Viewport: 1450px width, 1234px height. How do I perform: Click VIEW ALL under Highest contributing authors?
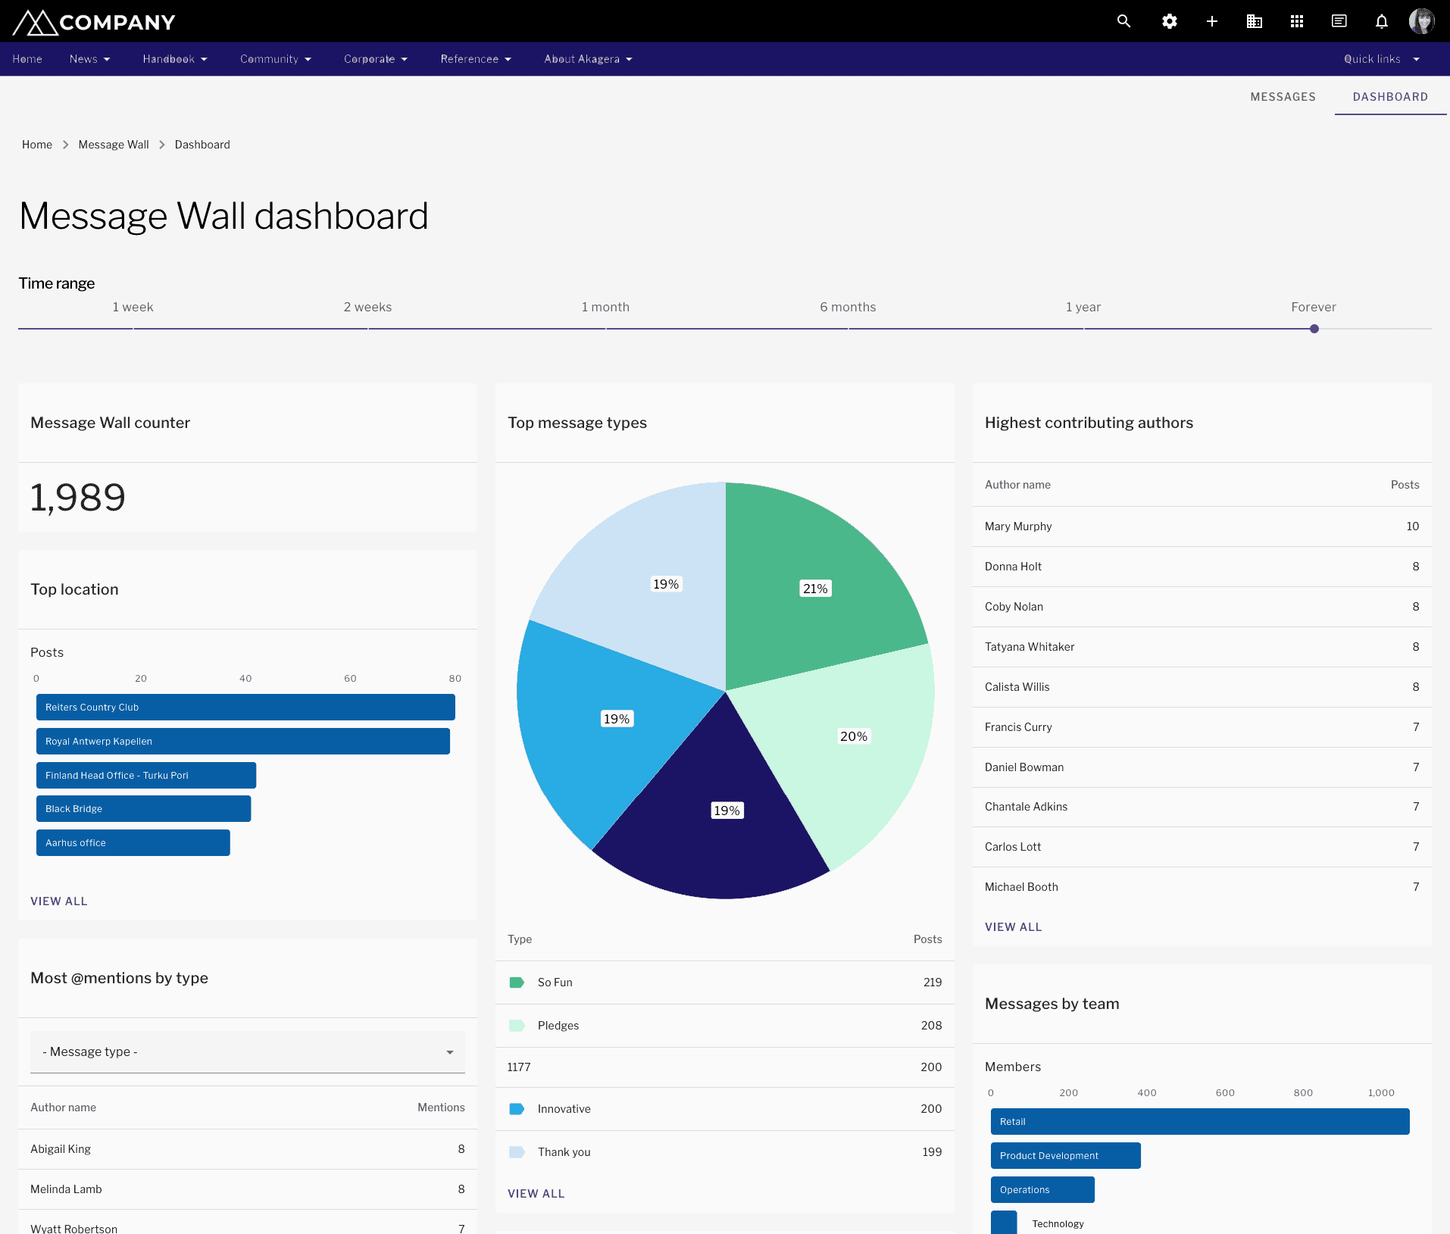coord(1013,926)
